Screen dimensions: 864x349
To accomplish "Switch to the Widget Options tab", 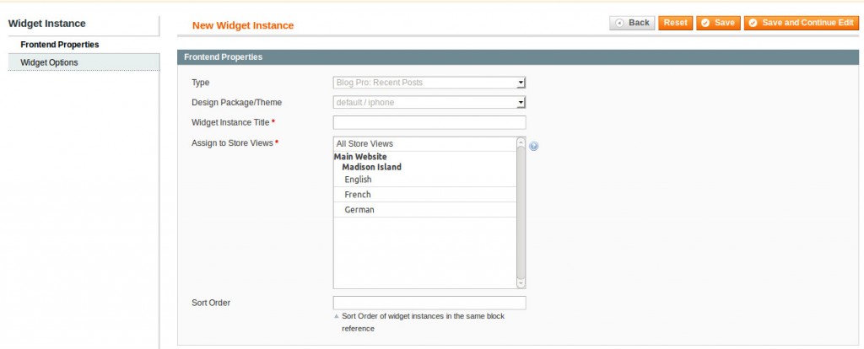I will pos(49,62).
